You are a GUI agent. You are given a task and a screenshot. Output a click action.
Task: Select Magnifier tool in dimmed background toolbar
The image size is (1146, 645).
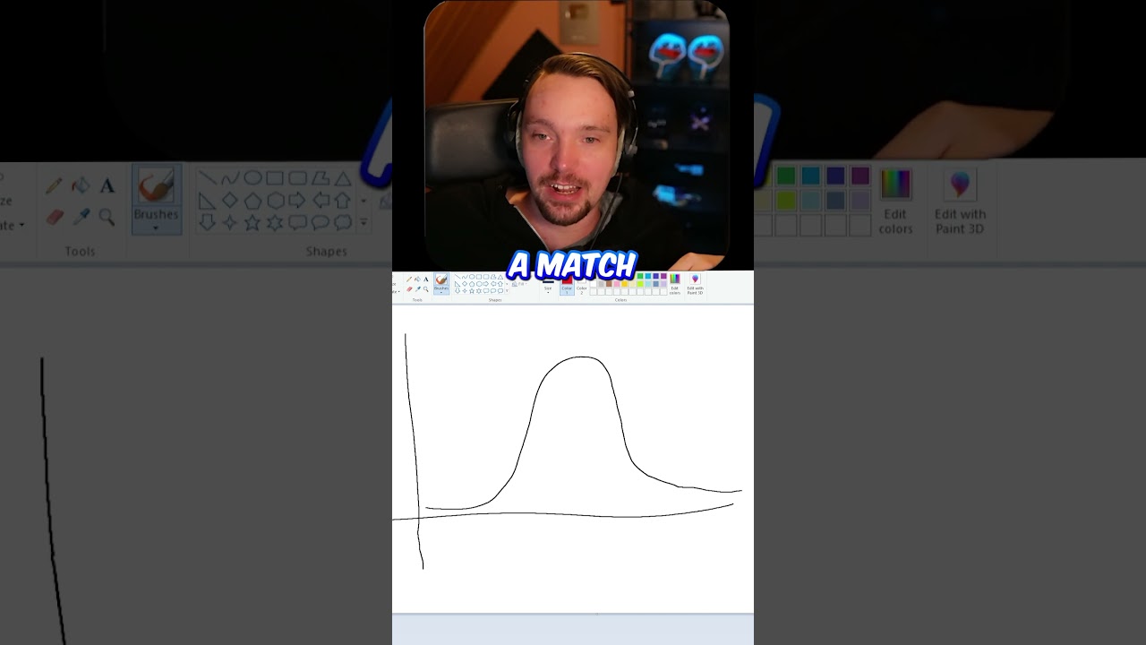click(107, 217)
